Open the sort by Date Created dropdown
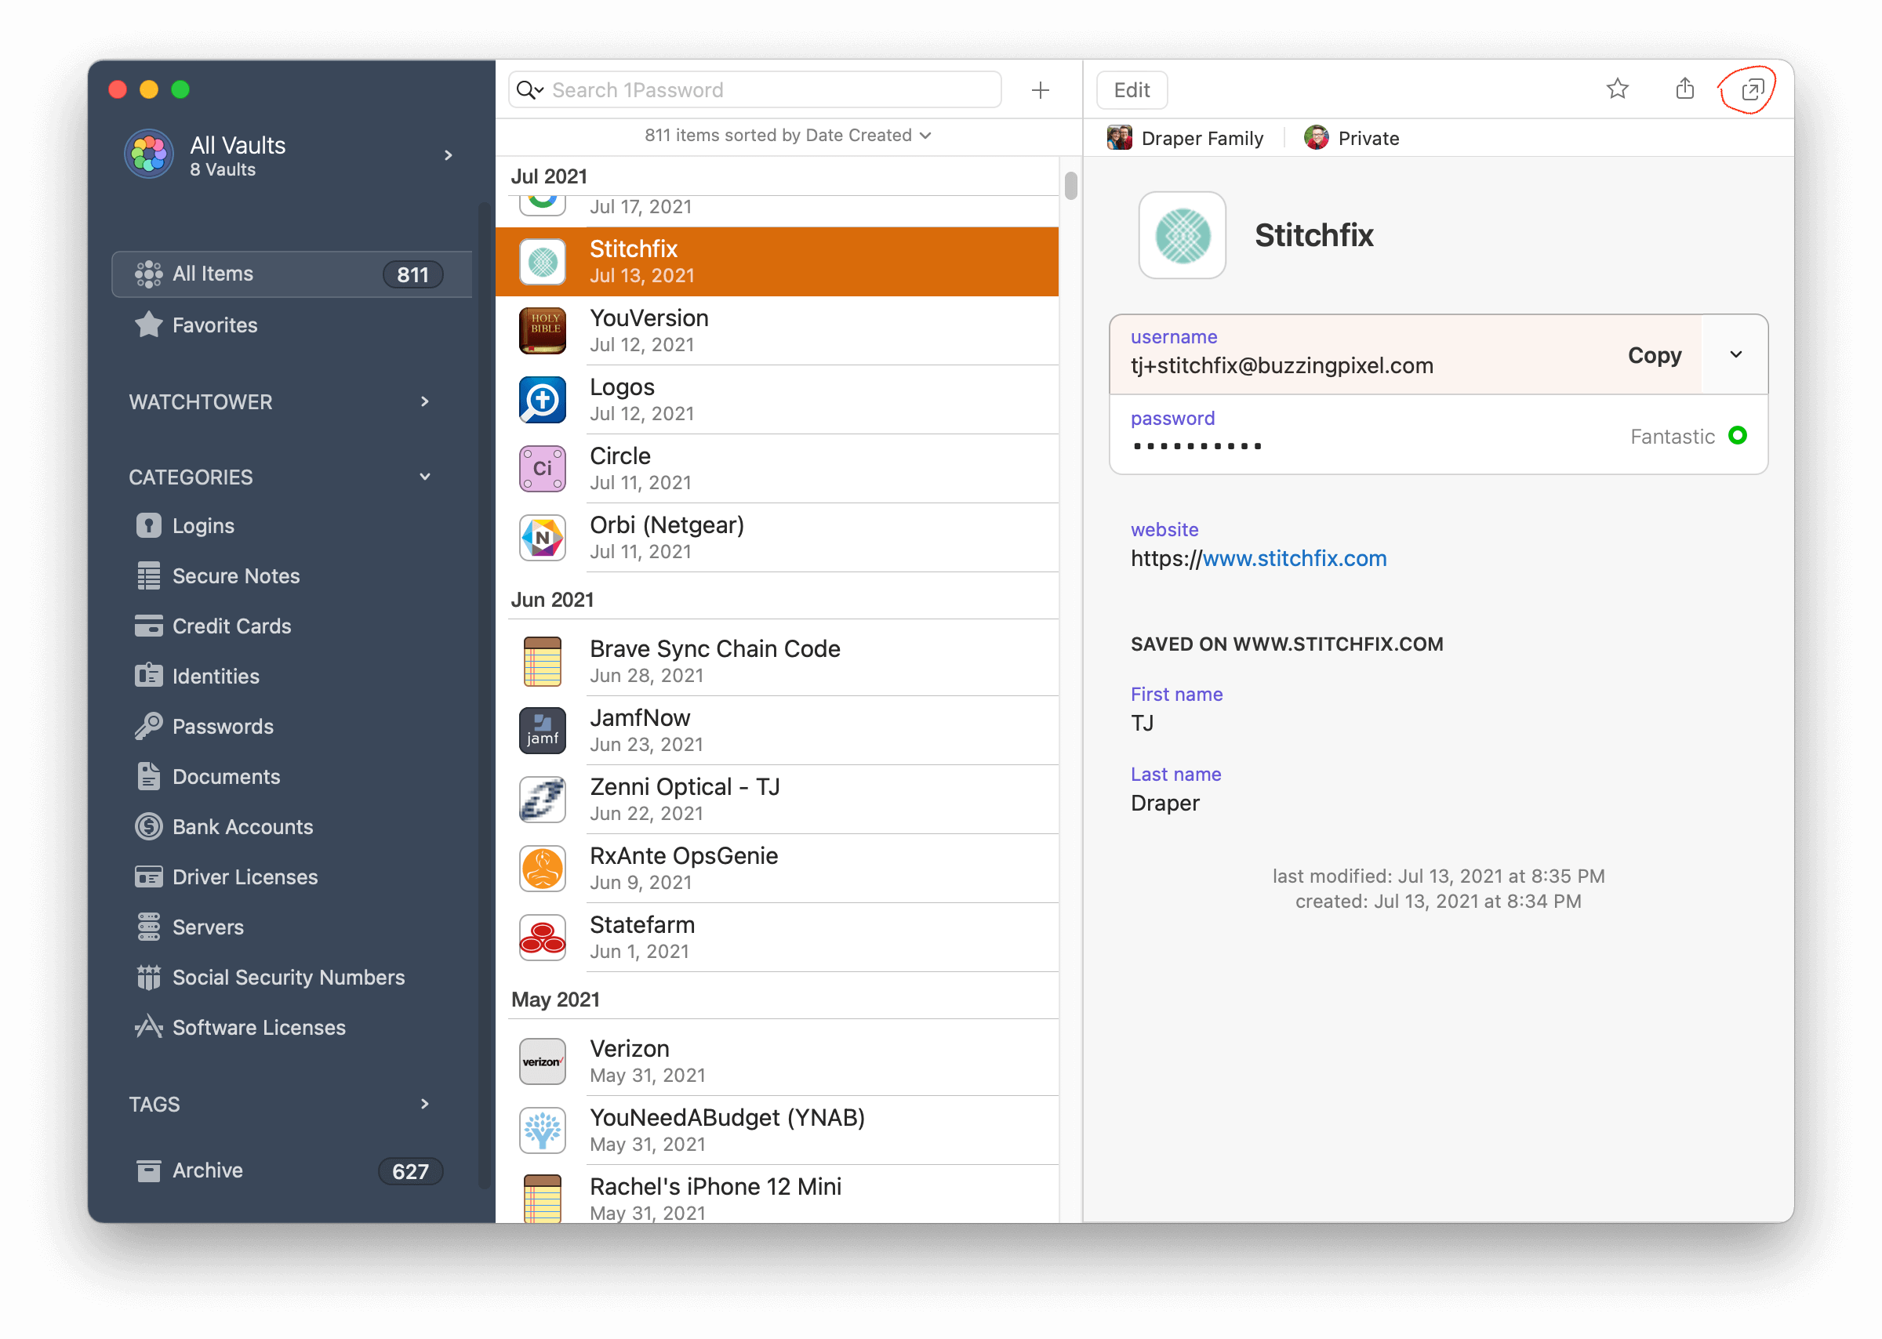The height and width of the screenshot is (1339, 1882). [x=787, y=135]
